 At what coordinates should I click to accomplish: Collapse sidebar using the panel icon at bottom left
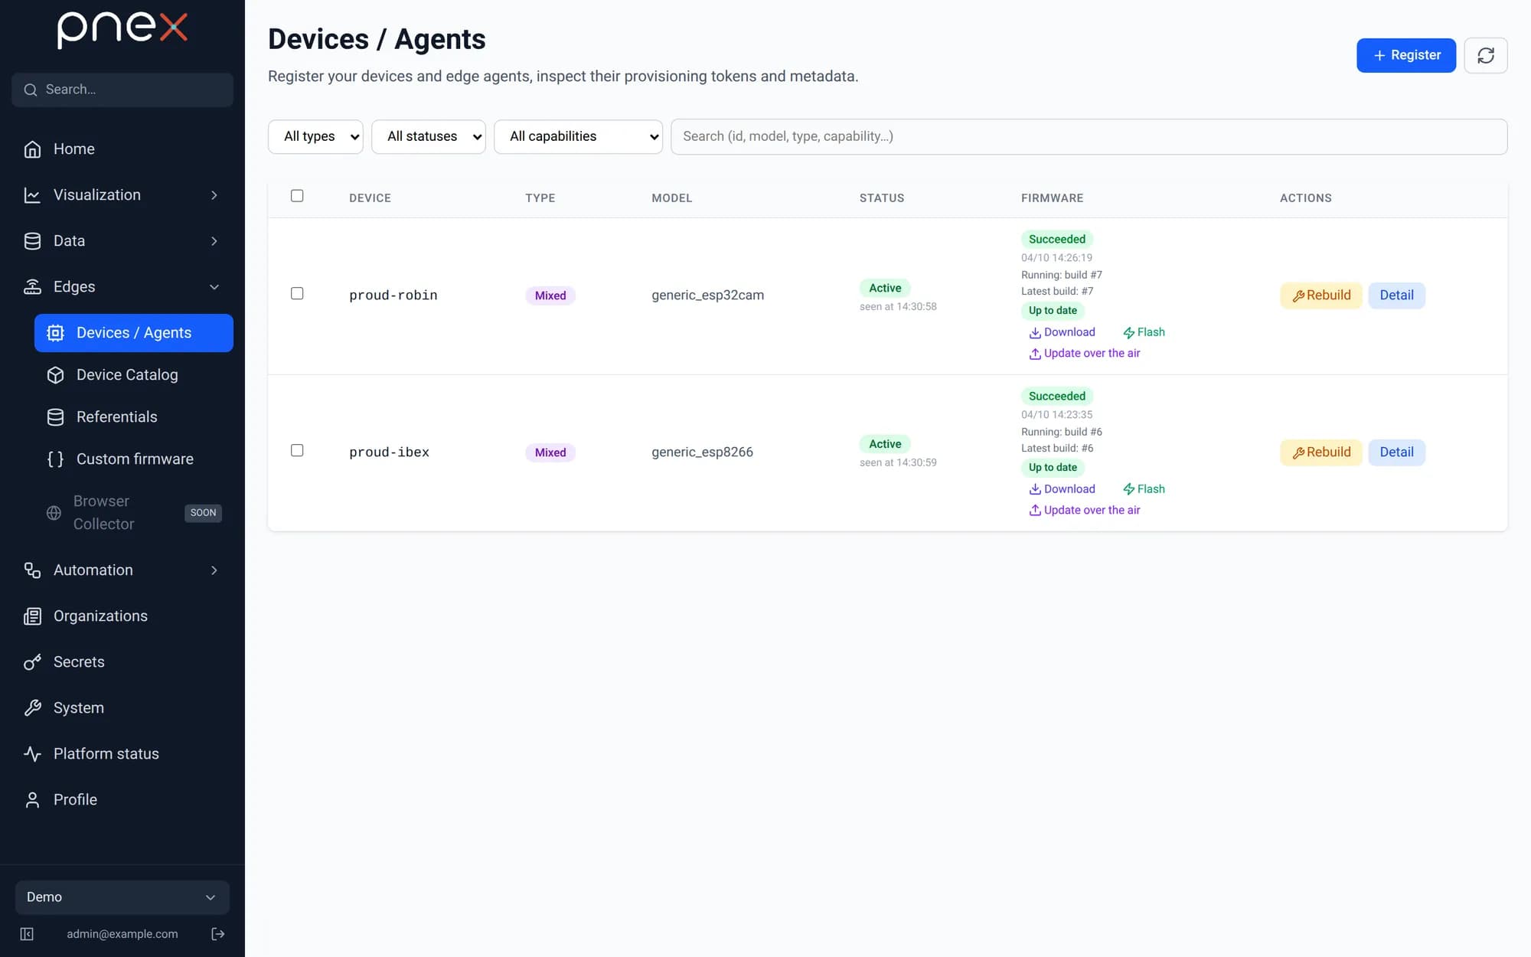pos(27,933)
